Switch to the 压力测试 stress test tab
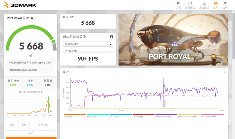 click(204, 5)
